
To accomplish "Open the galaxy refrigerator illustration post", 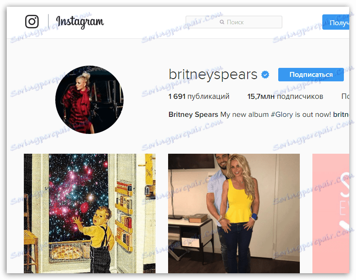I will 90,213.
